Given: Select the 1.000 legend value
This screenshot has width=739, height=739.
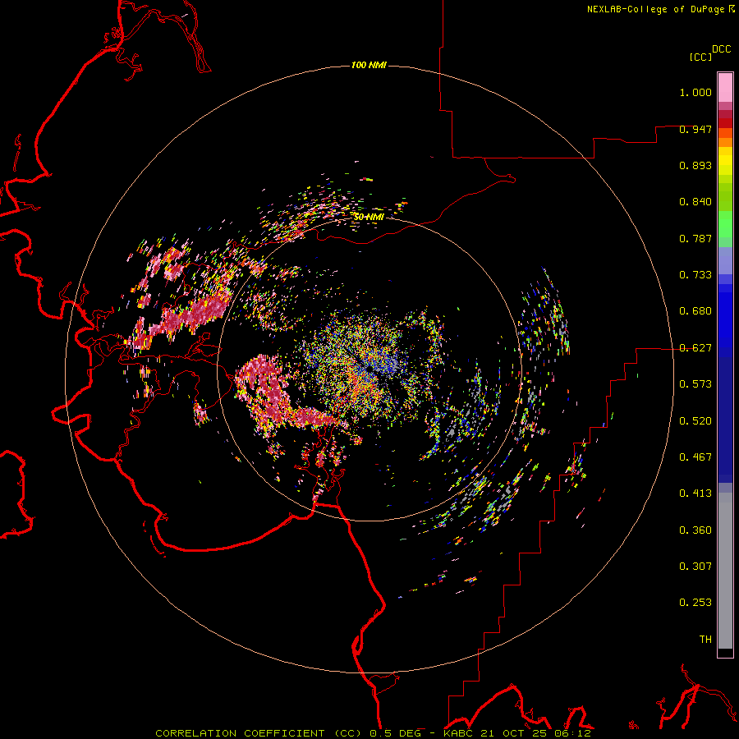Looking at the screenshot, I should click(695, 92).
